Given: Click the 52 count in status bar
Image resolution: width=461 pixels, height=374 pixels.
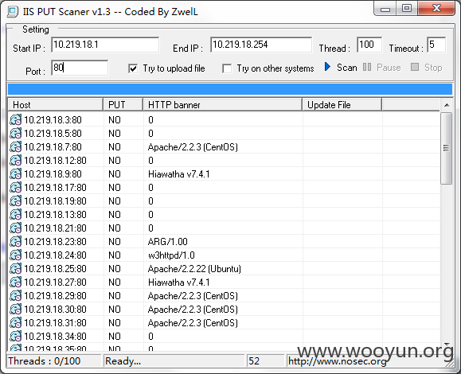Looking at the screenshot, I should [254, 360].
